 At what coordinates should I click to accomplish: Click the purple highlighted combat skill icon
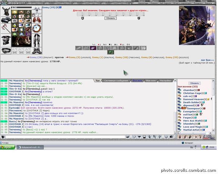point(93,48)
